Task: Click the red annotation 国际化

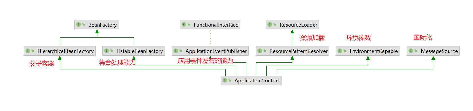Action: [x=423, y=37]
